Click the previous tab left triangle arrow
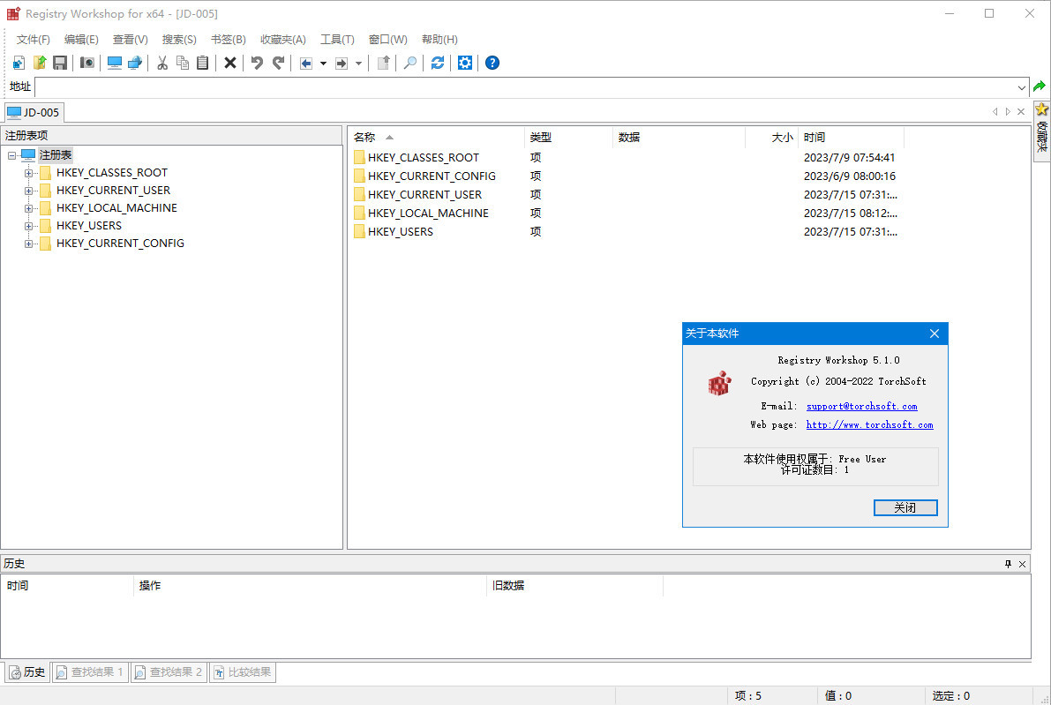This screenshot has width=1051, height=705. tap(995, 112)
